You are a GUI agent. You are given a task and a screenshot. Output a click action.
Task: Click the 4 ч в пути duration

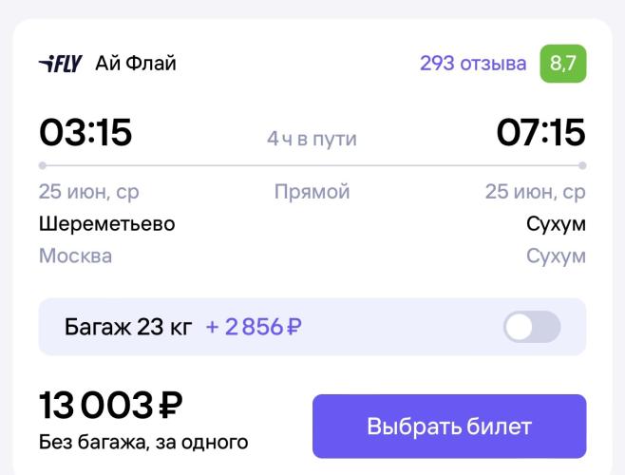pos(312,139)
